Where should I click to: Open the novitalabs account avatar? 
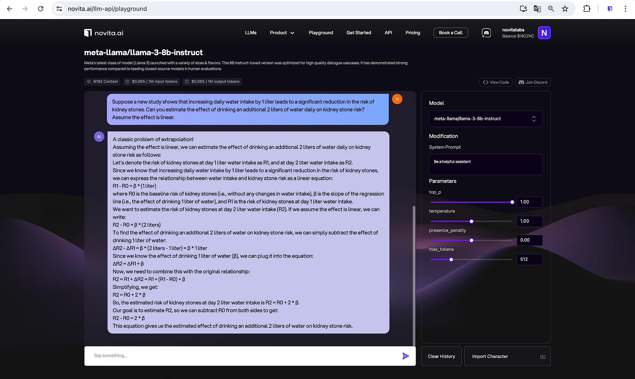(x=544, y=33)
